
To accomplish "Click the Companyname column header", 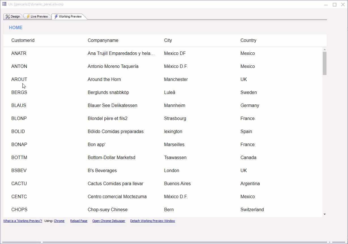I will 103,40.
